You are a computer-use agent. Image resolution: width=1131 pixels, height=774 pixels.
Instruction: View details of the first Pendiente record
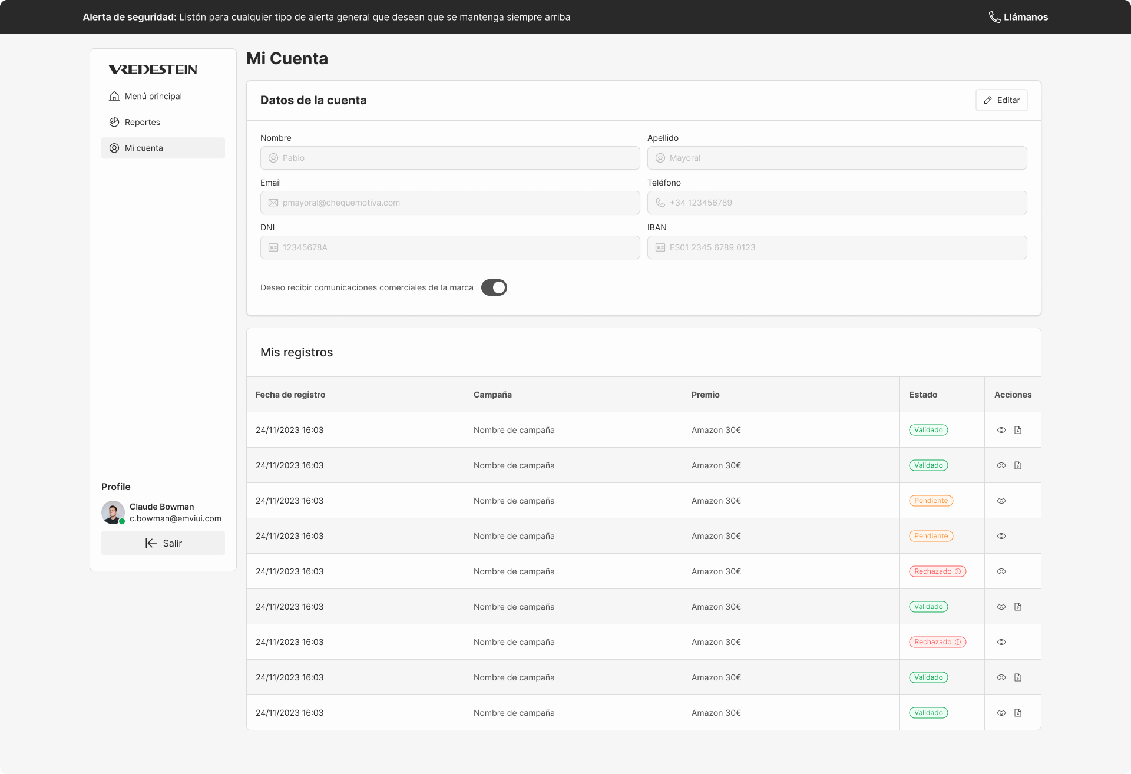pos(1001,501)
